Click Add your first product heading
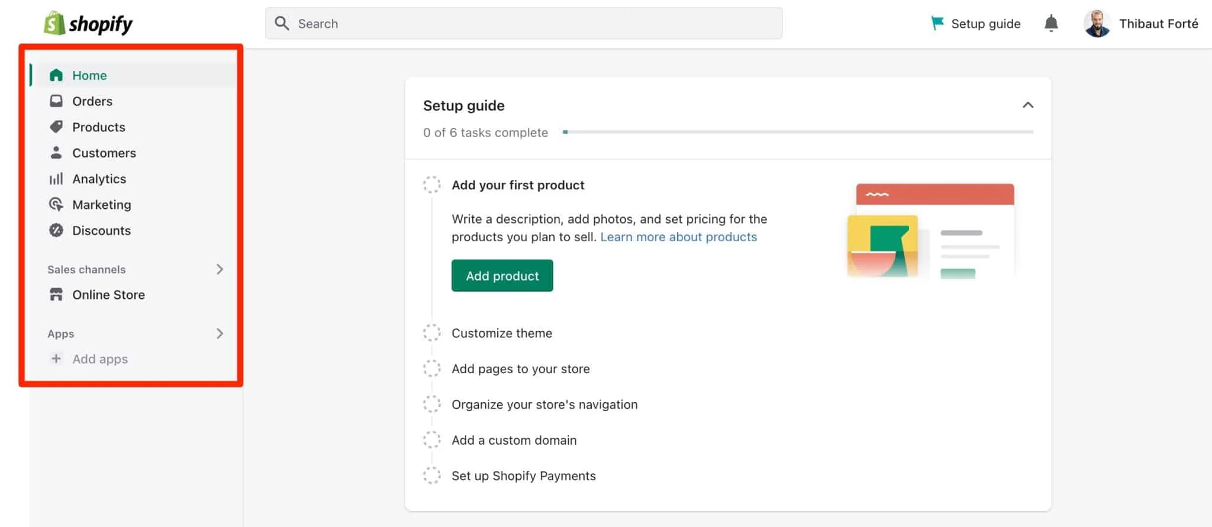Viewport: 1212px width, 527px height. pos(518,185)
